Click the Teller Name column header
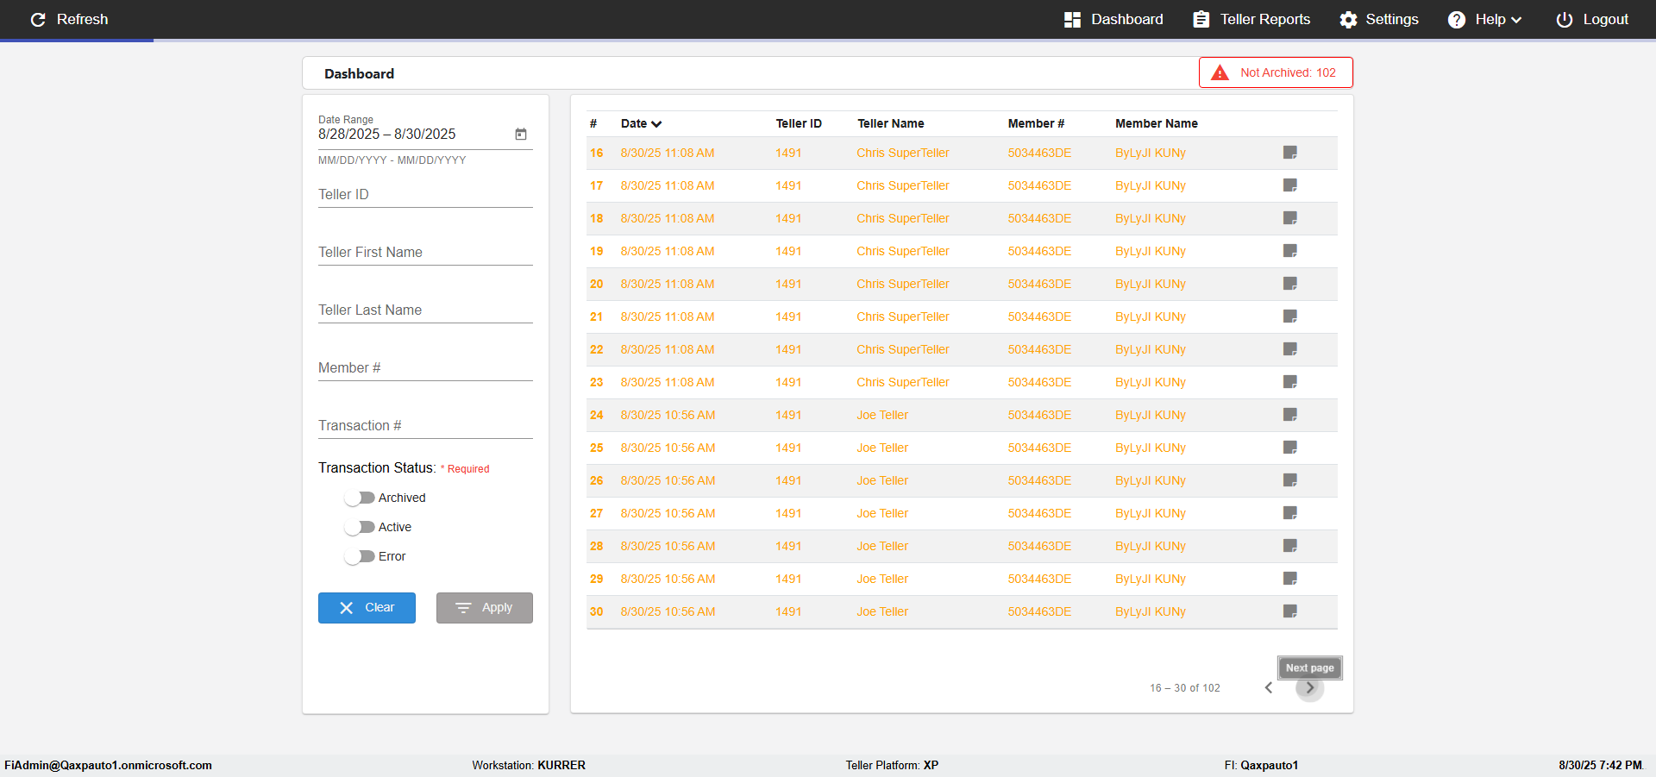1656x777 pixels. 891,123
